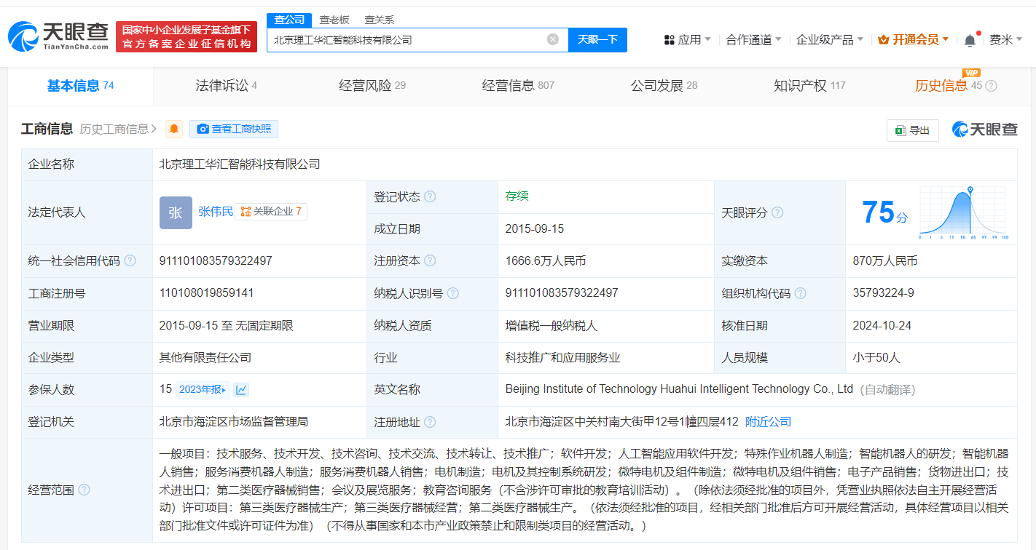
Task: Click help icon next to 统一社会信用代码
Action: pos(130,260)
